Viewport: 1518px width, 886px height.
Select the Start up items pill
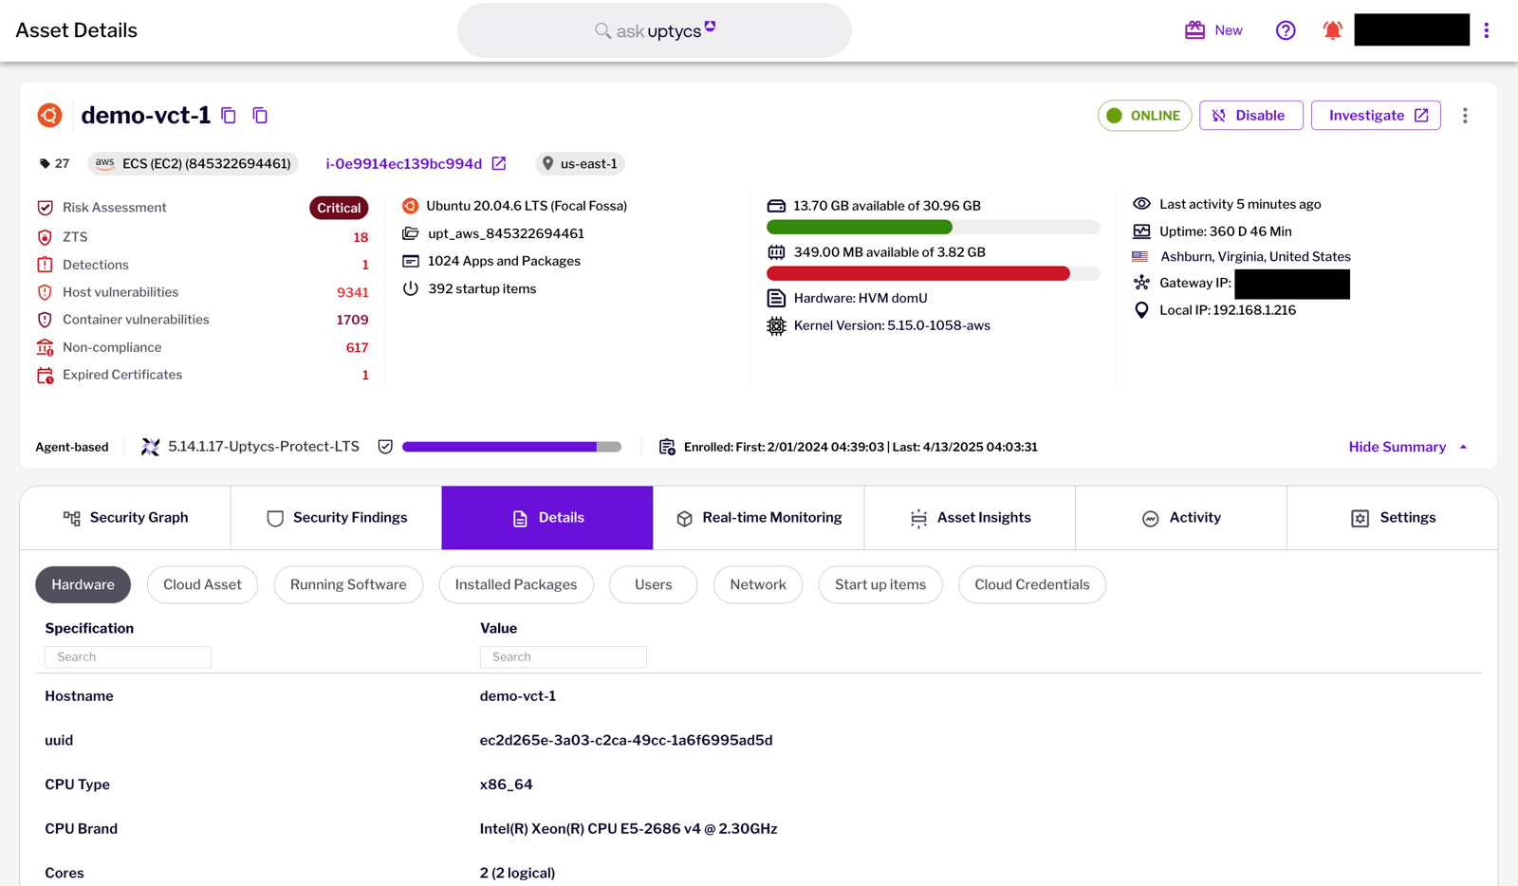(x=880, y=584)
